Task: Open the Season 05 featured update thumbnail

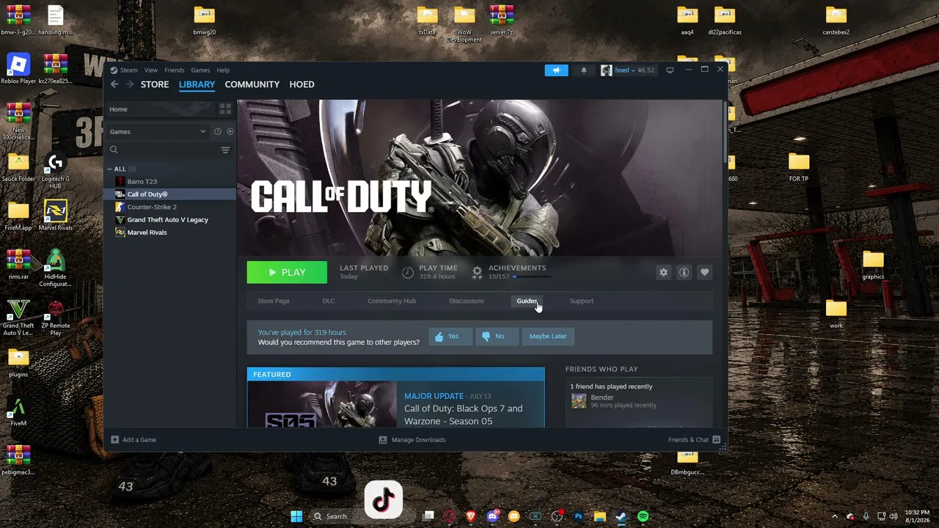Action: [322, 404]
